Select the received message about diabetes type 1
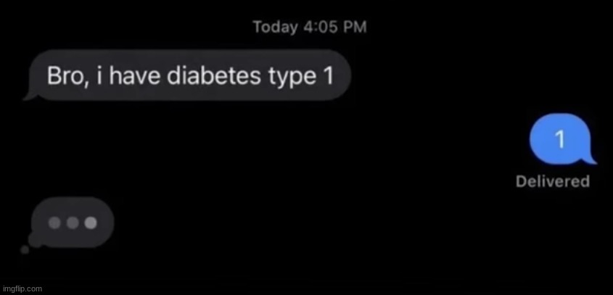Image resolution: width=613 pixels, height=295 pixels. pos(189,75)
